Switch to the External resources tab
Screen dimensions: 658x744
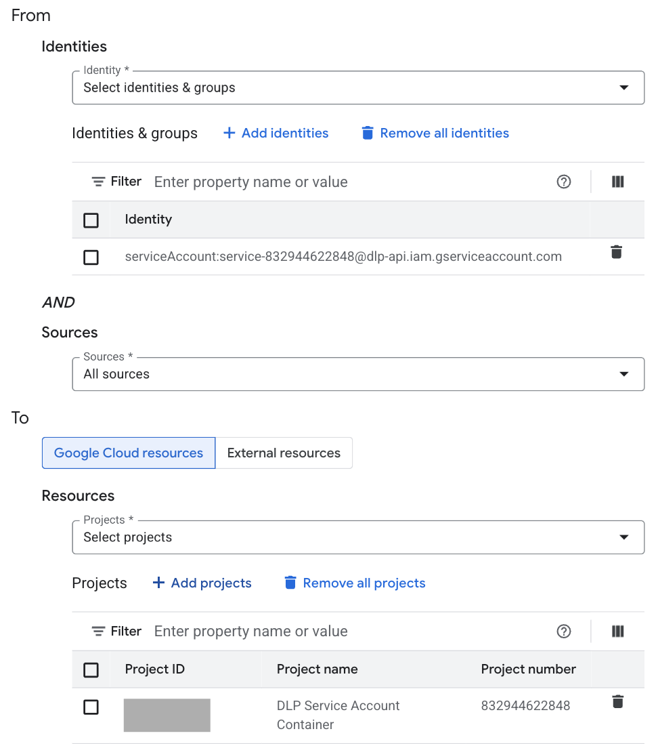click(x=284, y=453)
